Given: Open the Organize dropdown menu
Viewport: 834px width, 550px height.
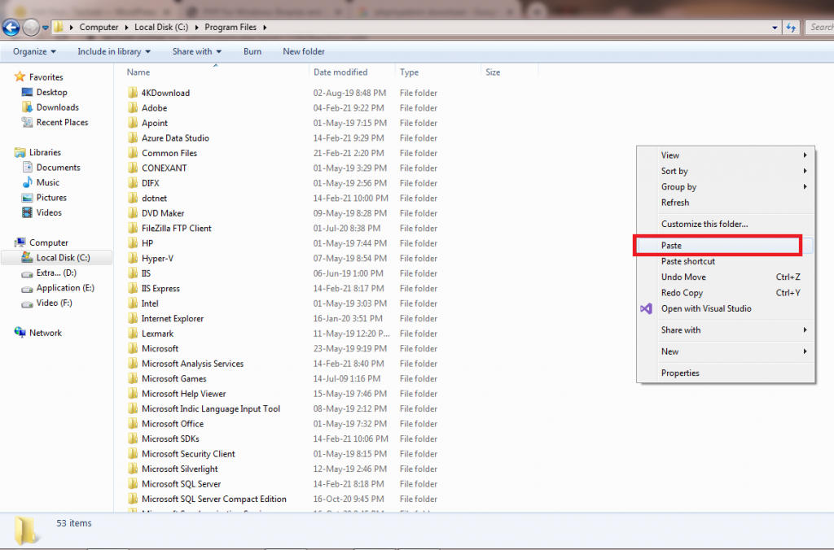Looking at the screenshot, I should pyautogui.click(x=34, y=51).
